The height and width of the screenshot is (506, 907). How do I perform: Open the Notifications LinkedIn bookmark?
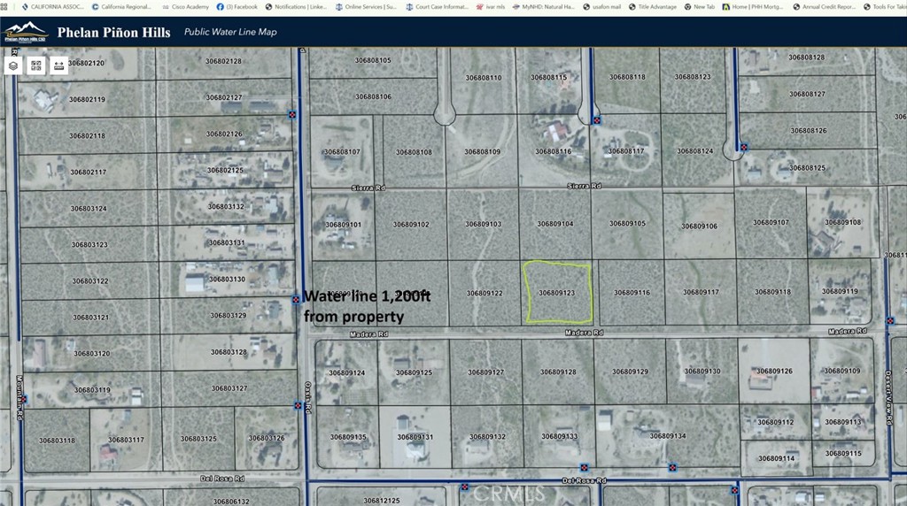[x=296, y=7]
